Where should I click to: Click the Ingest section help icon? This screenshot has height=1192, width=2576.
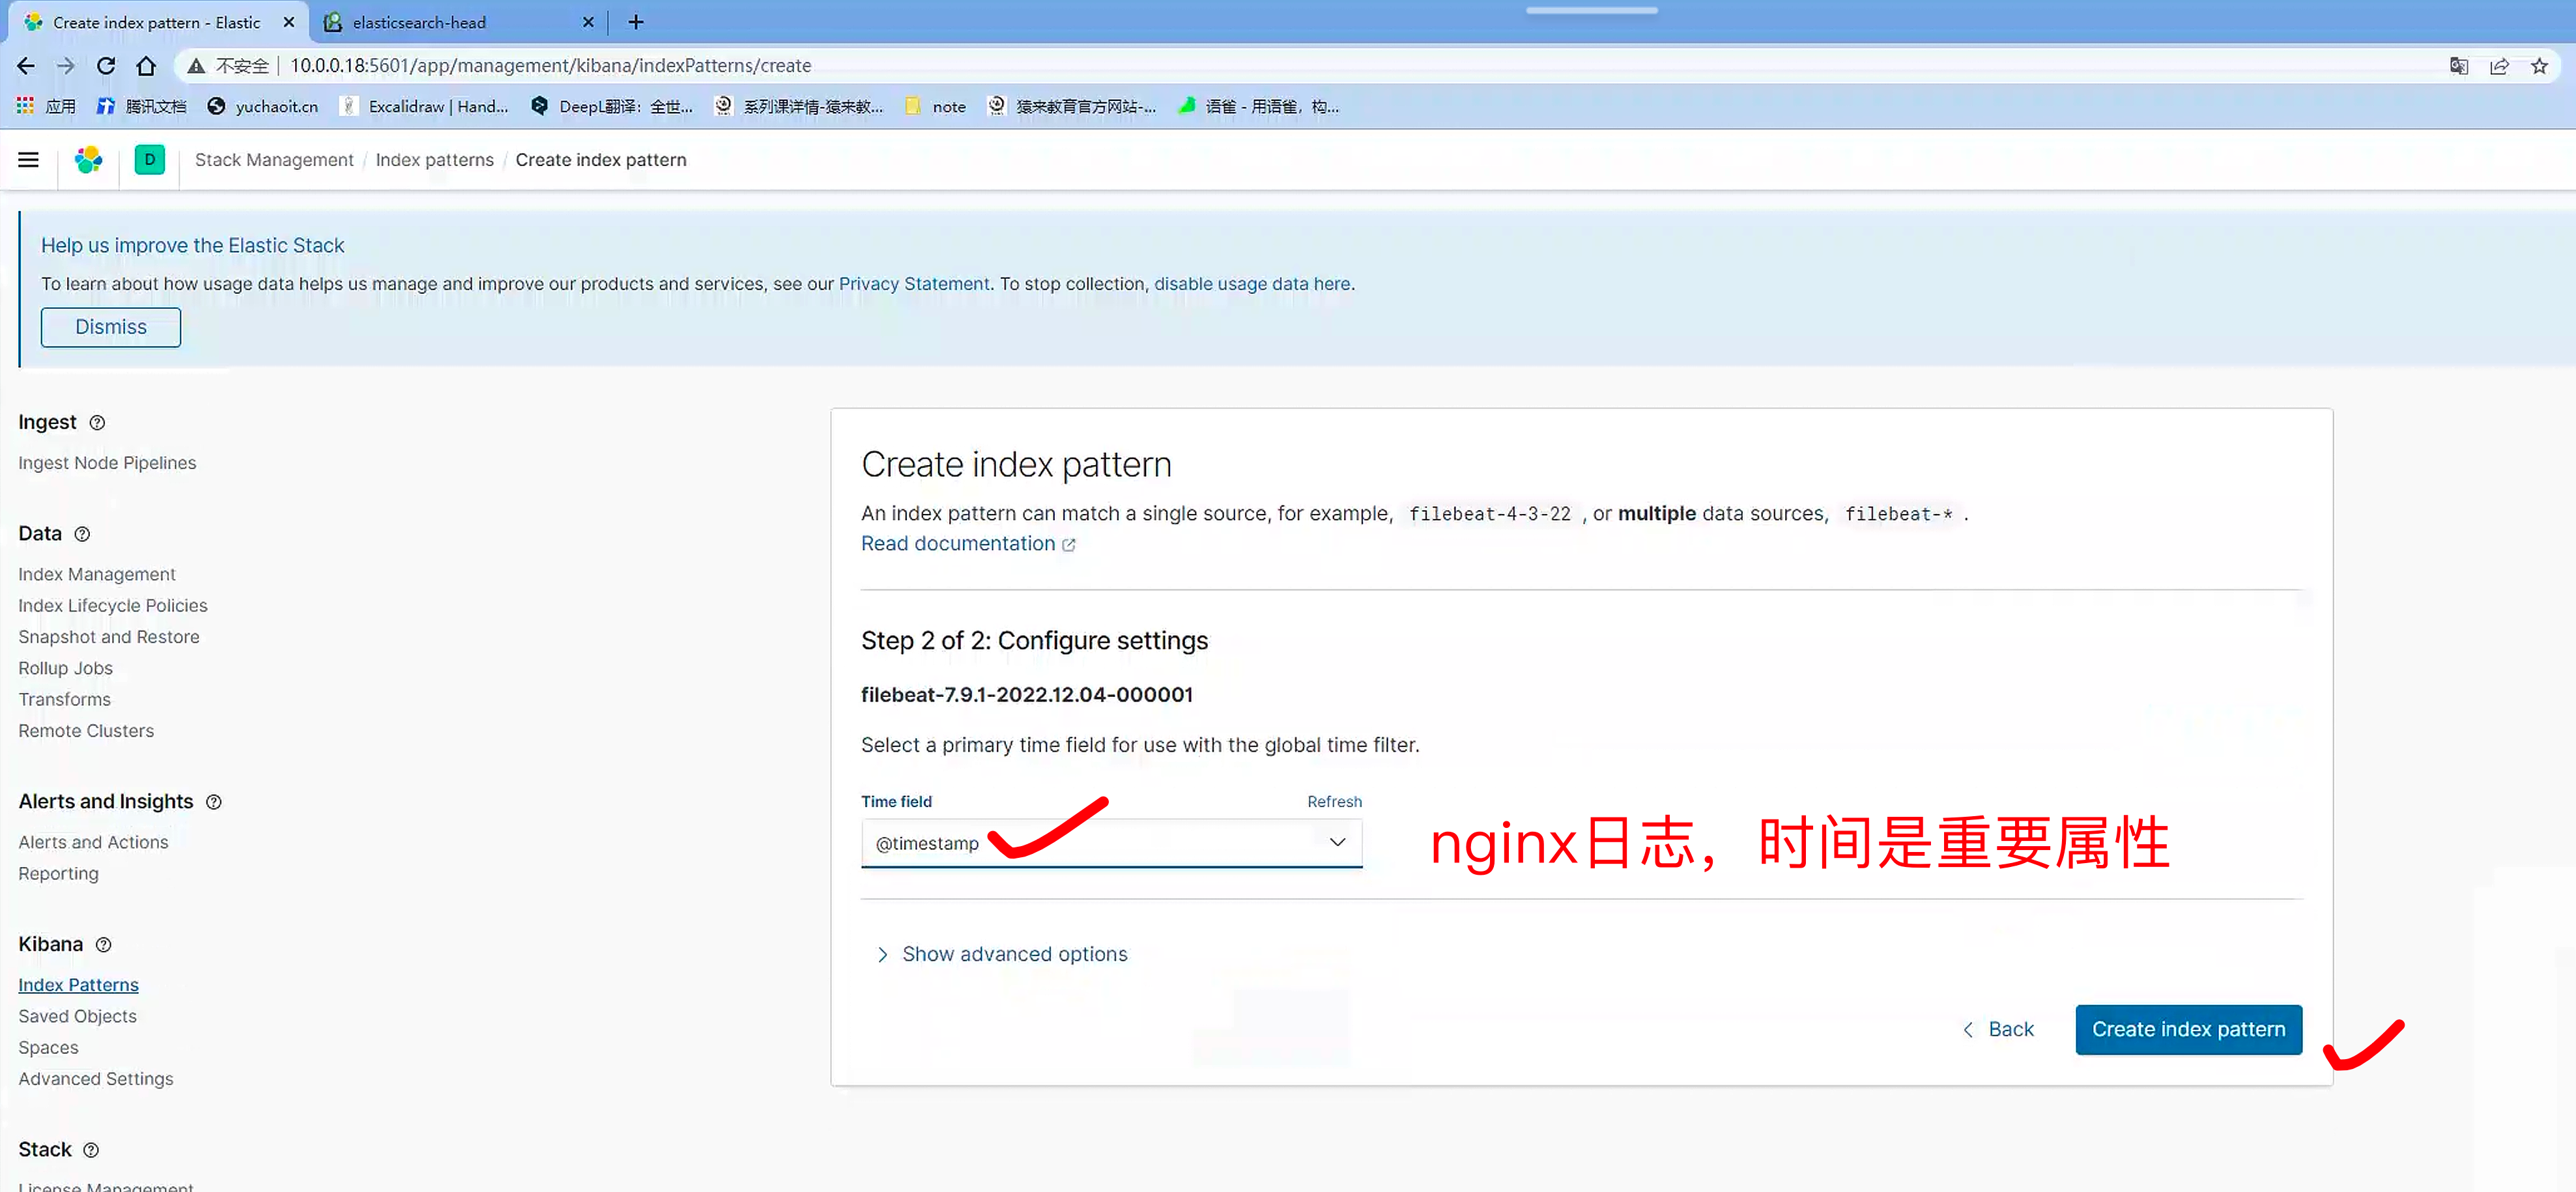coord(97,423)
